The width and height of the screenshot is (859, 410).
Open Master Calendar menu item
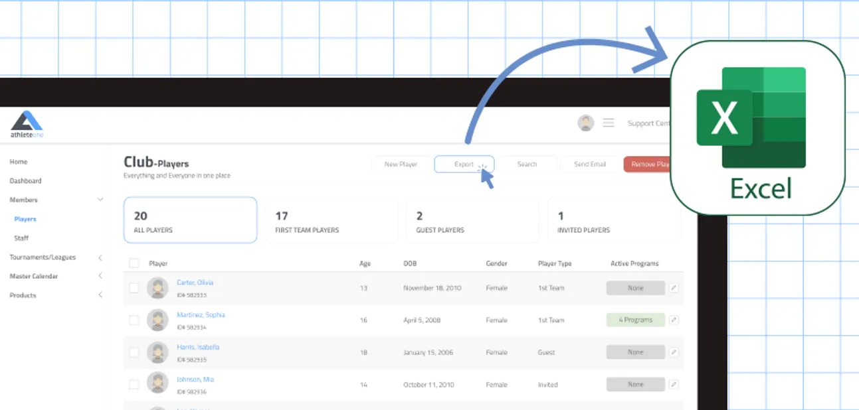point(33,276)
